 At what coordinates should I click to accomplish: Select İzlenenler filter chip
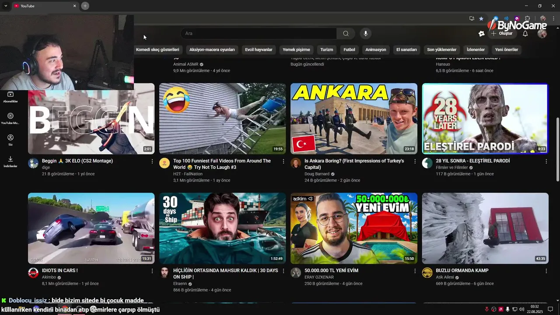pyautogui.click(x=476, y=49)
